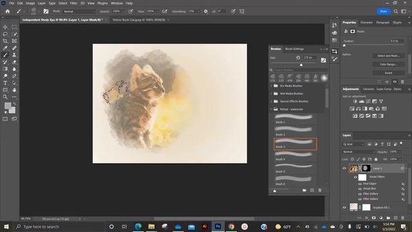Screen dimensions: 412x232
Task: Open the File menu
Action: [x=12, y=3]
